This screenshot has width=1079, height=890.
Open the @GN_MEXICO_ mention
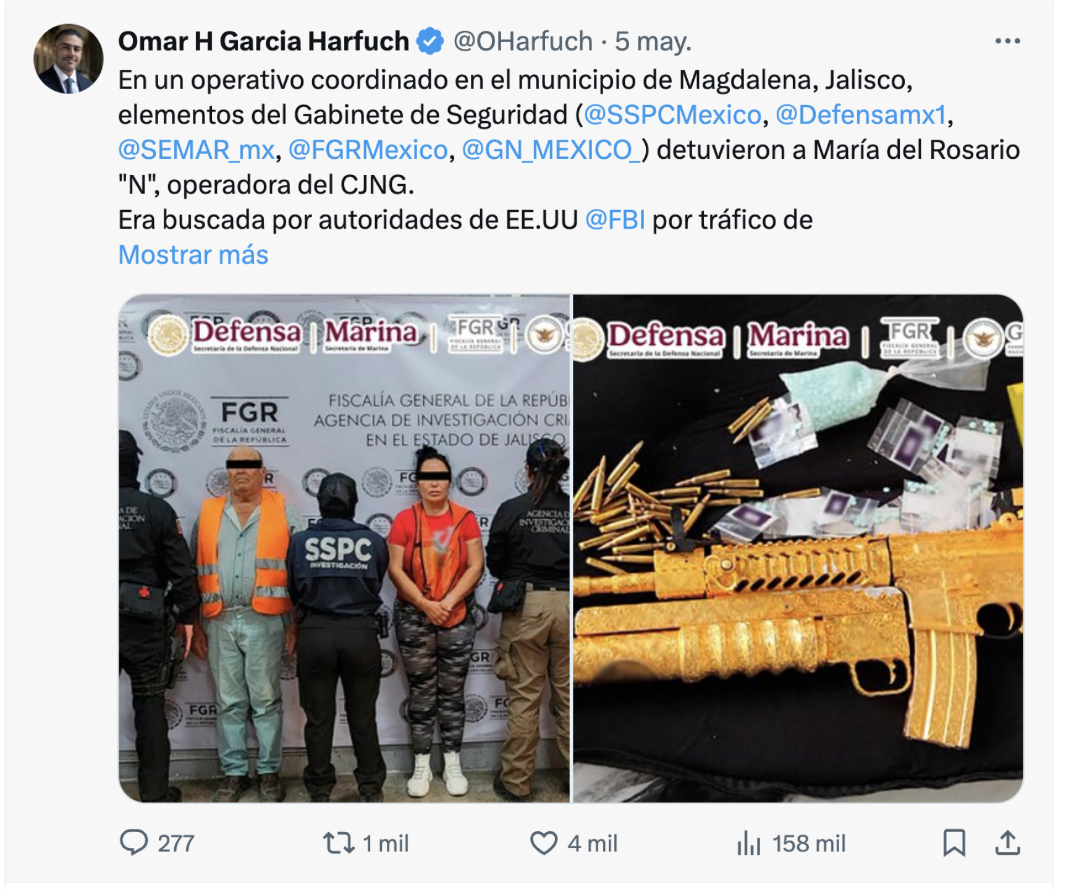[x=552, y=150]
